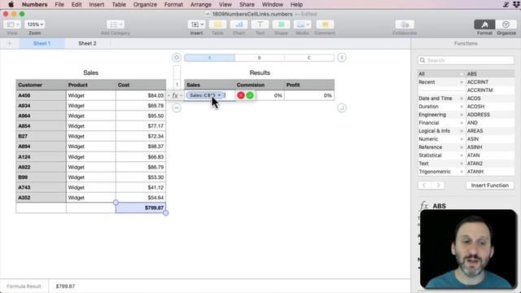The image size is (521, 293).
Task: Select the Statistical function category
Action: coord(441,155)
